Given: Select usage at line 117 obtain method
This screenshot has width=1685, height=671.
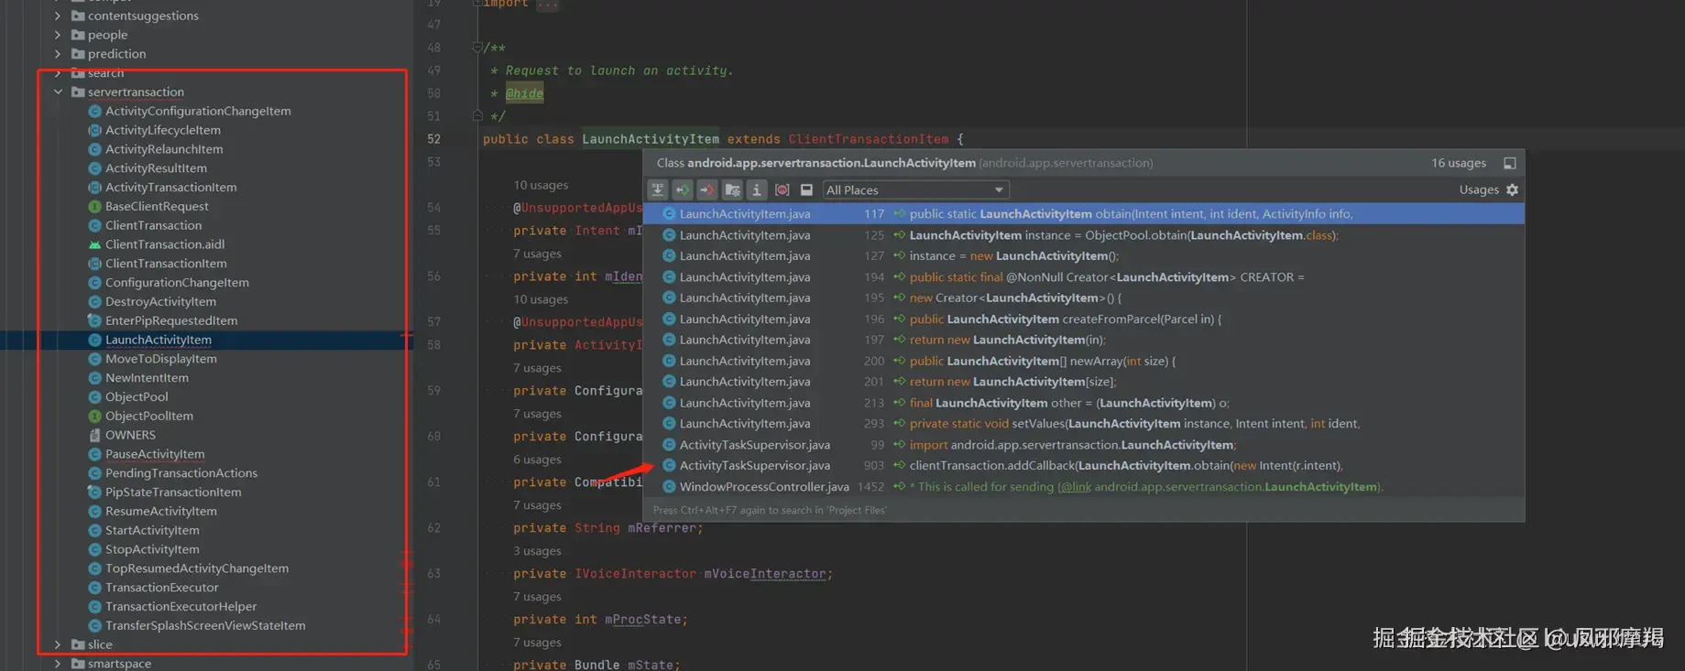Looking at the screenshot, I should (x=1083, y=213).
